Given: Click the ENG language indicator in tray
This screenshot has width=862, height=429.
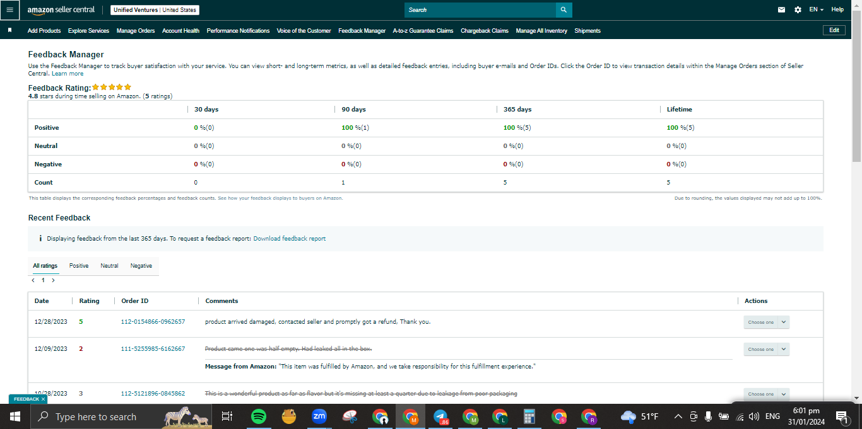Looking at the screenshot, I should 772,416.
